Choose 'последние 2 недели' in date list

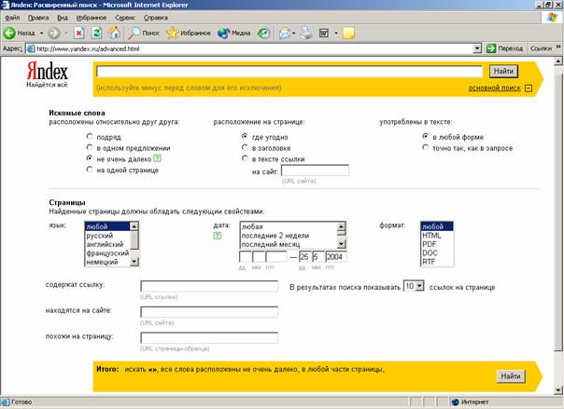click(x=289, y=236)
